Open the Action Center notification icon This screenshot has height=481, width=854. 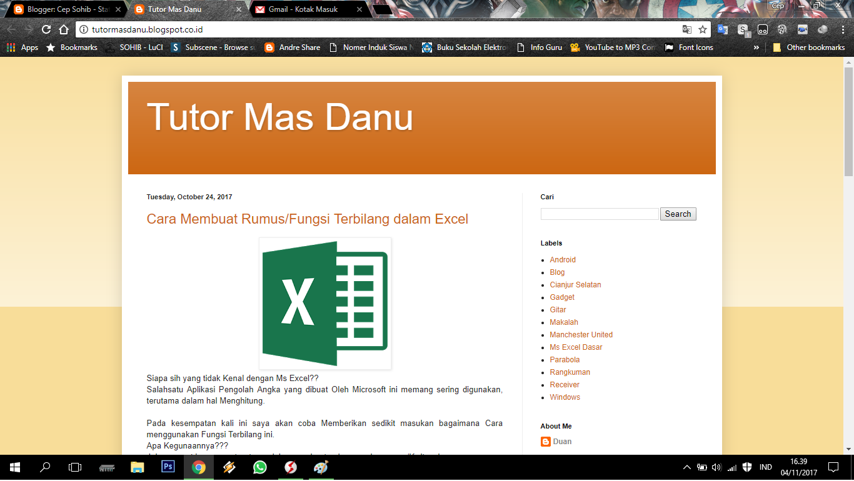click(x=833, y=467)
